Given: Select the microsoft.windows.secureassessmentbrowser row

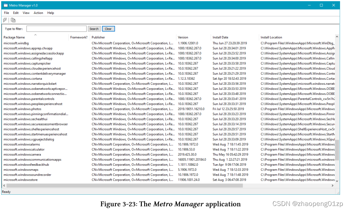Looking at the screenshot, I should [x=169, y=124].
